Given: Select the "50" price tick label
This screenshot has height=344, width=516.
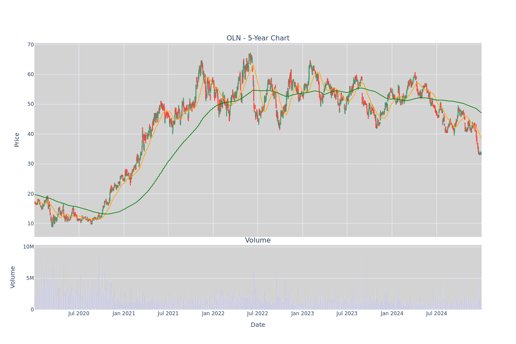Looking at the screenshot, I should pos(31,104).
